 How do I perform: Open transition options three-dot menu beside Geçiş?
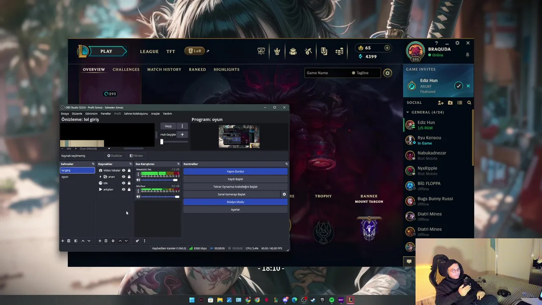pyautogui.click(x=182, y=126)
